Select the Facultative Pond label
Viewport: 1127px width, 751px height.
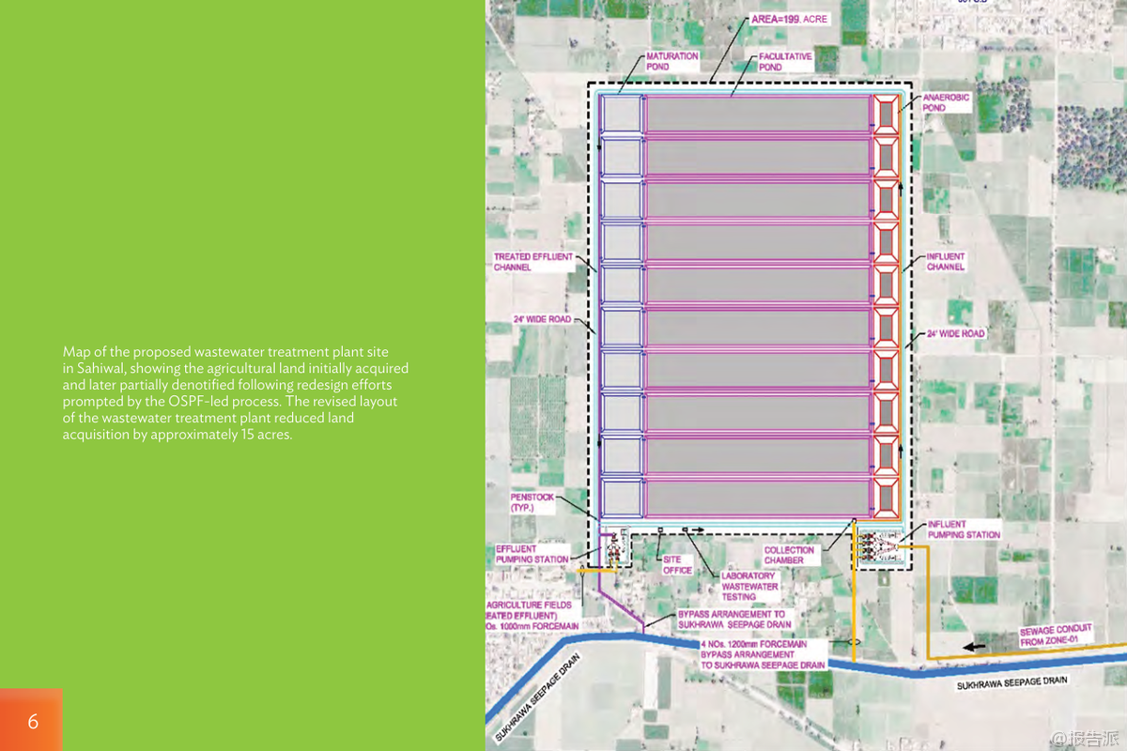tap(784, 62)
